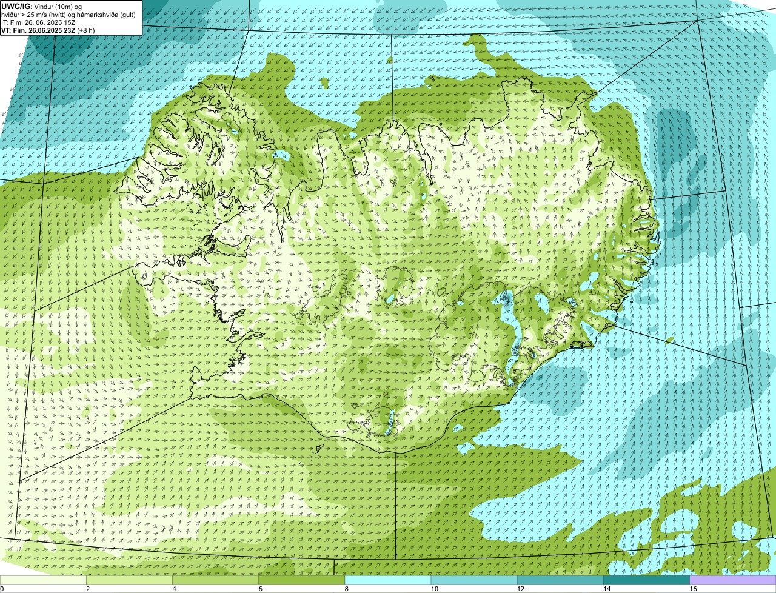Image resolution: width=776 pixels, height=593 pixels.
Task: Click the legend scale label '16'
Action: click(693, 589)
